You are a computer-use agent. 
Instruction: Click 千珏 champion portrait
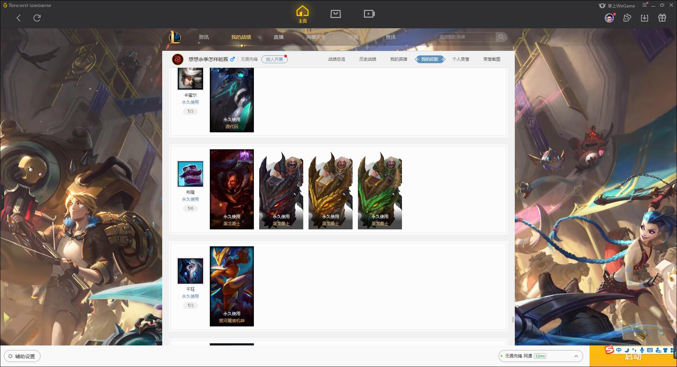190,271
